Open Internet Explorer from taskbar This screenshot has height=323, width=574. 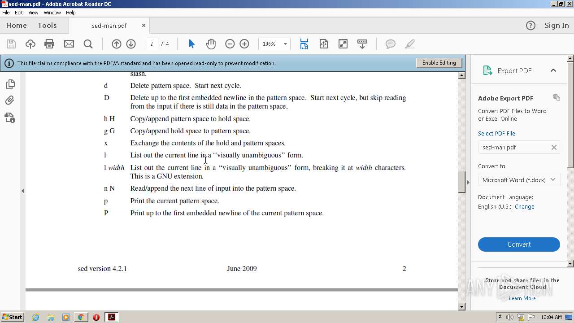(36, 317)
